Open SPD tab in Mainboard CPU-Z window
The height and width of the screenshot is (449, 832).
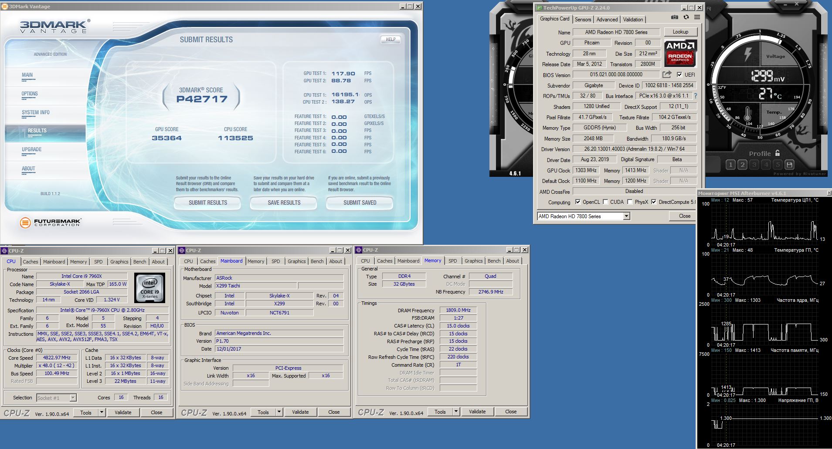276,261
